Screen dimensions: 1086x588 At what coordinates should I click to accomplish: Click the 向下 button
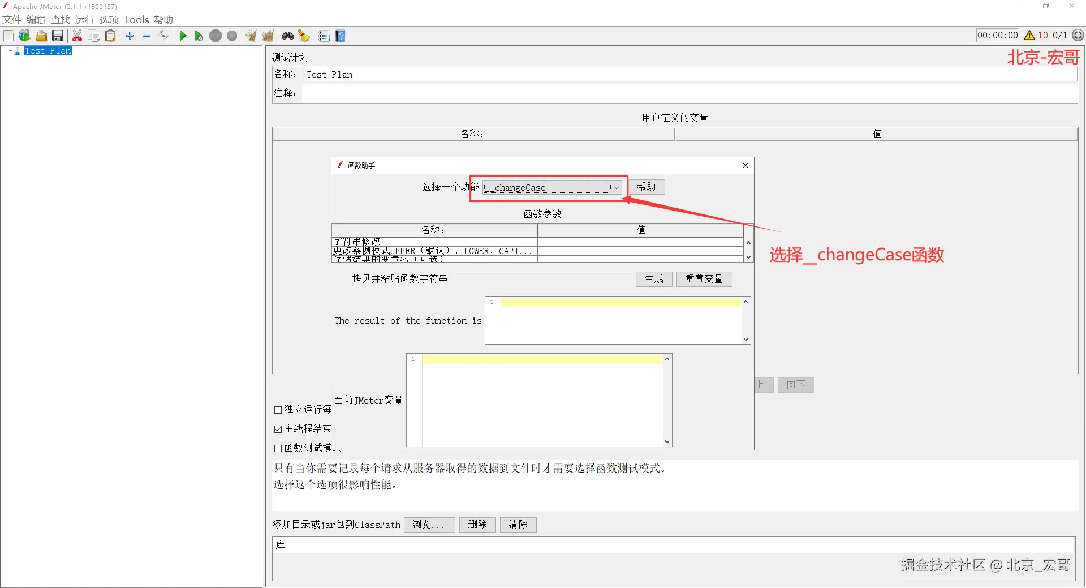point(796,385)
